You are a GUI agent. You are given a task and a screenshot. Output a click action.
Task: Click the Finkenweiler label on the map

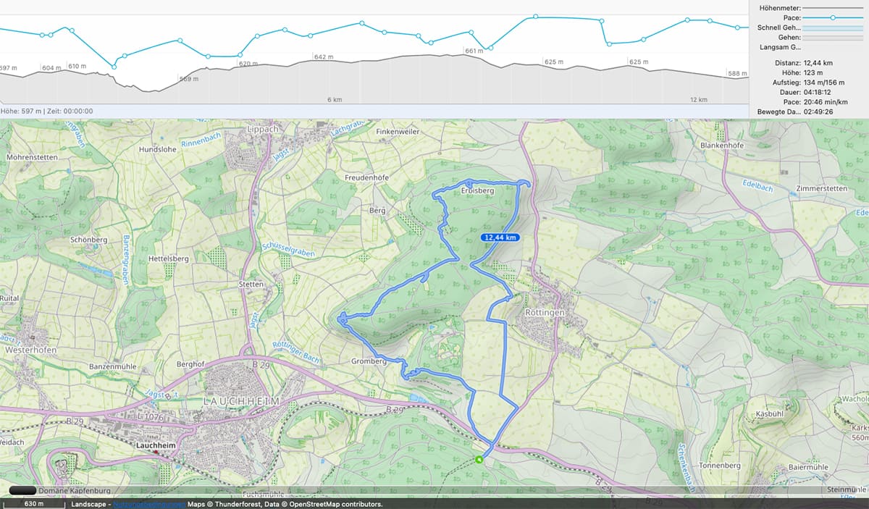click(x=399, y=132)
